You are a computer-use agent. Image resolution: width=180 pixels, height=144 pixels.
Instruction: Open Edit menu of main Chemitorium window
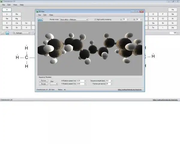pyautogui.click(x=9, y=5)
